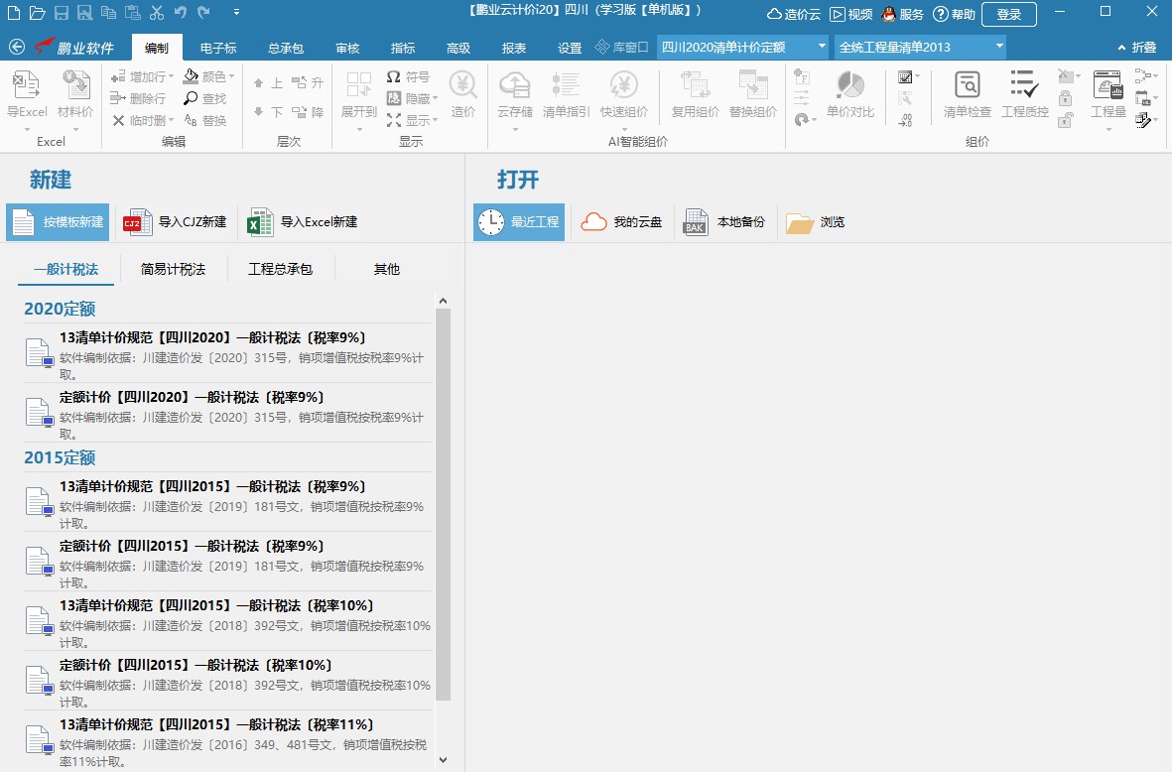Screen dimensions: 1172x772
Task: Select the 其他 template tab
Action: pyautogui.click(x=386, y=269)
